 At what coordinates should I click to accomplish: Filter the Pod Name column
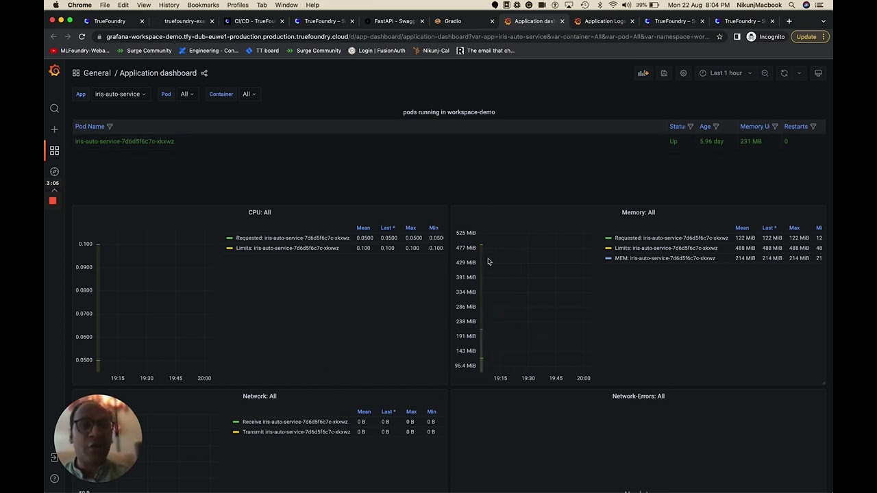coord(110,127)
